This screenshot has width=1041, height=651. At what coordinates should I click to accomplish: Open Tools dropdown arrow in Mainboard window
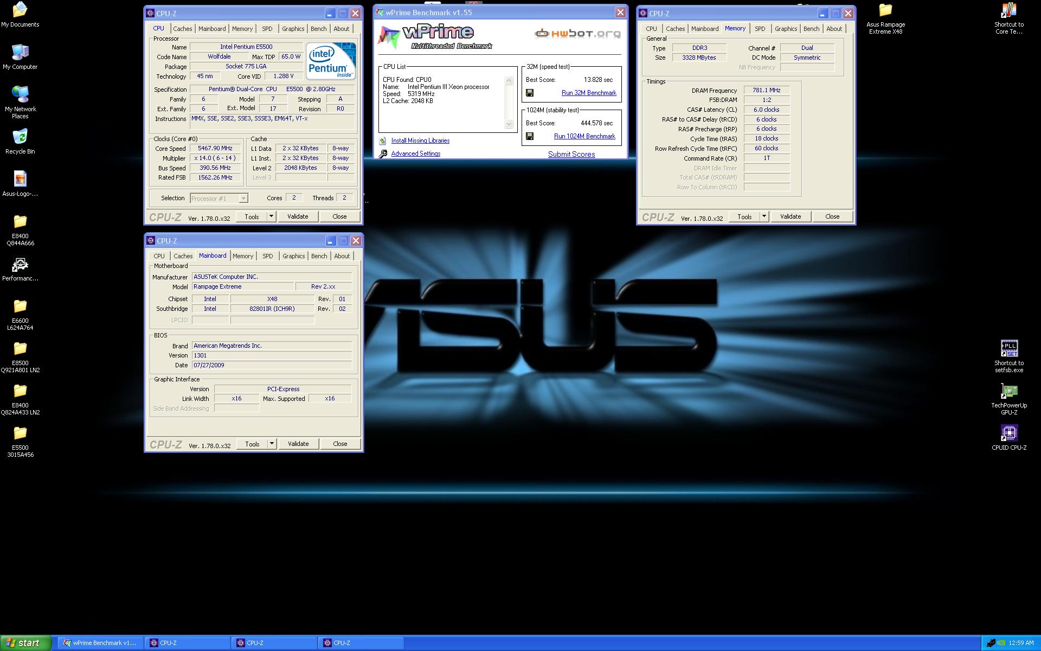(x=272, y=444)
